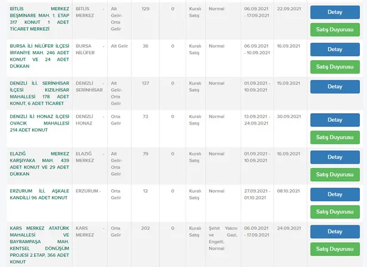Click Detay for the Erzurum Aşkale project

pos(335,194)
